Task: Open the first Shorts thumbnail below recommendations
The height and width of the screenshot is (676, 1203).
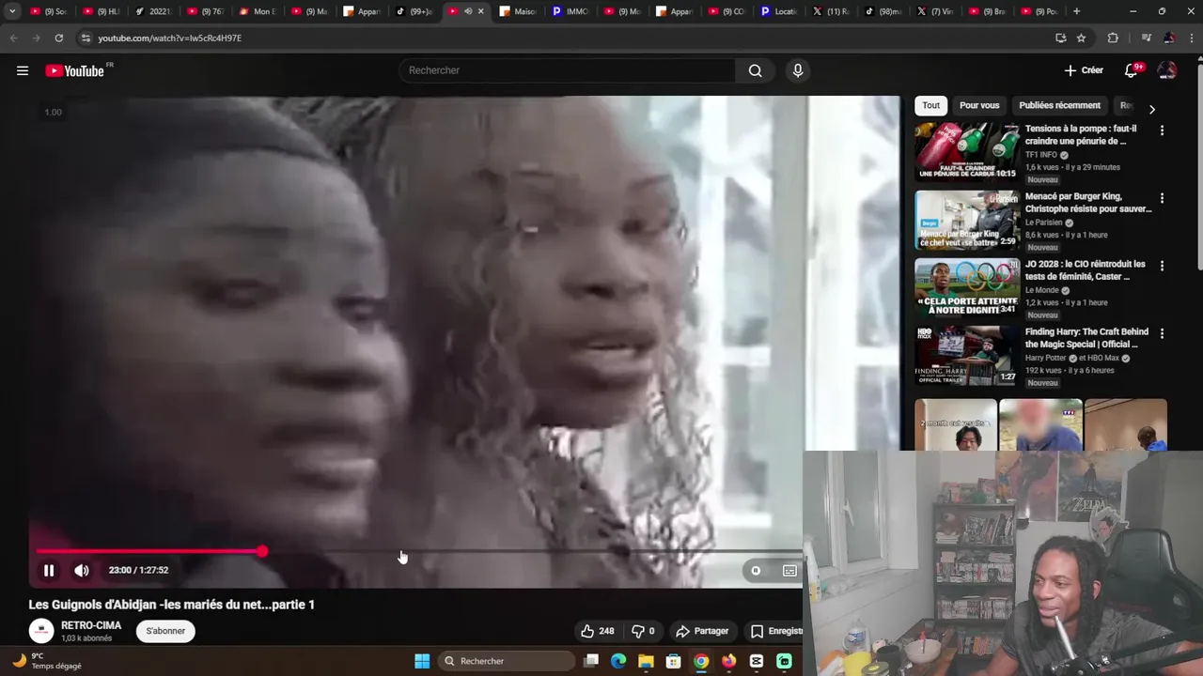Action: pos(956,424)
